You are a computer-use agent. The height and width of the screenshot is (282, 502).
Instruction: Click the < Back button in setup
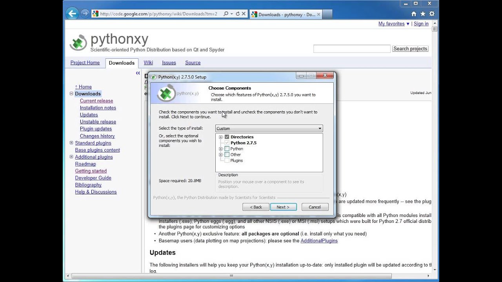[255, 207]
